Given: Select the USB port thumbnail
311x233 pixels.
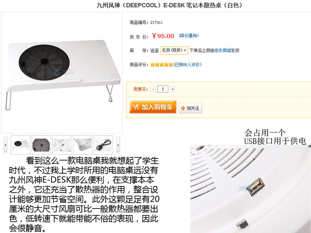Looking at the screenshot, I should pos(62,145).
